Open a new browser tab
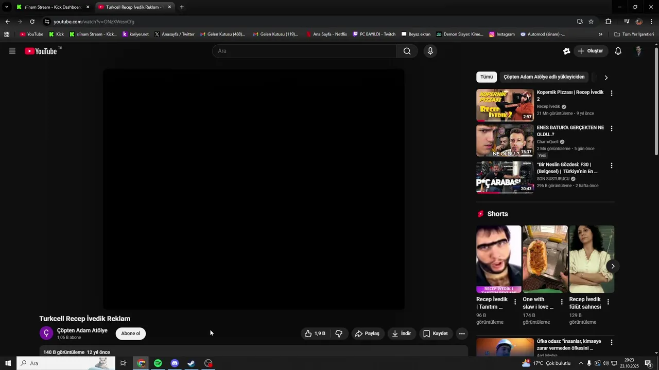The height and width of the screenshot is (370, 659). click(182, 7)
